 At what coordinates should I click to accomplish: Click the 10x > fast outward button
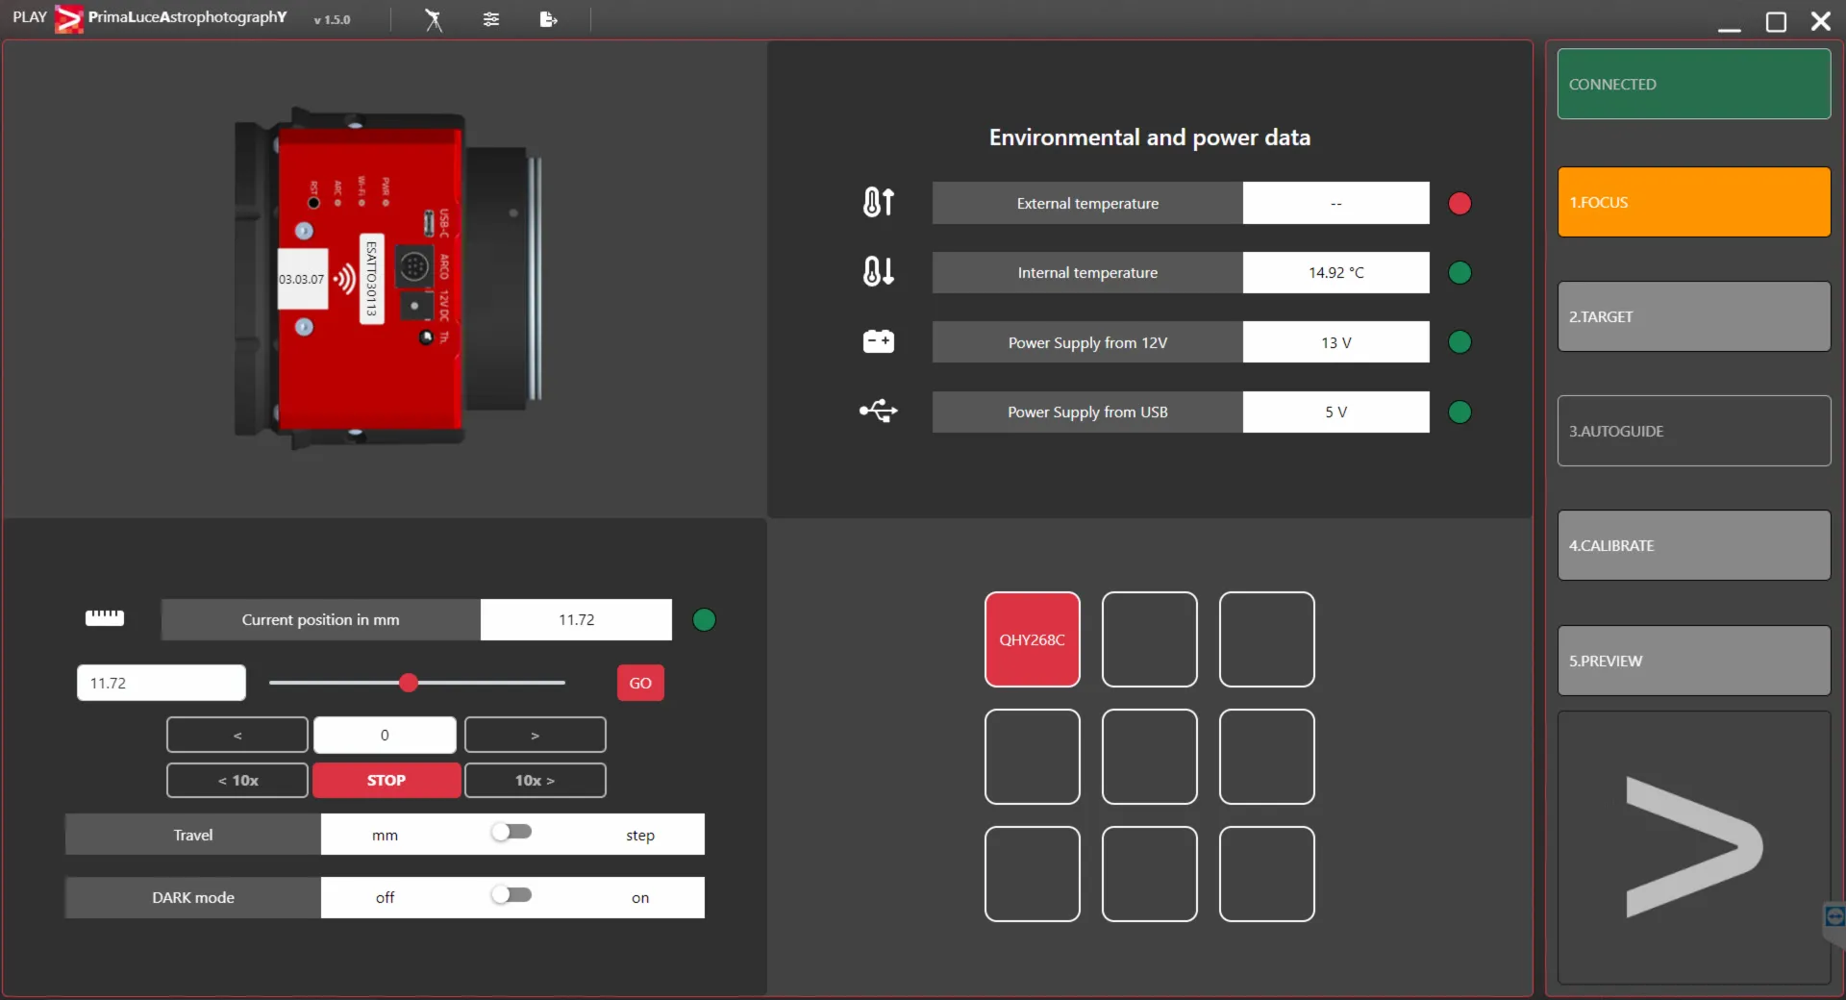click(x=536, y=780)
